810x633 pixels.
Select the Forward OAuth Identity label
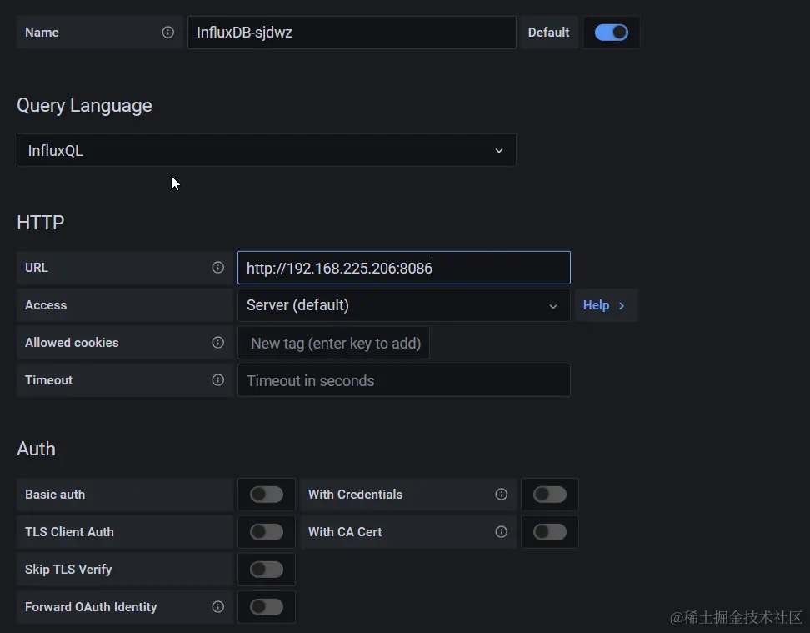coord(91,606)
